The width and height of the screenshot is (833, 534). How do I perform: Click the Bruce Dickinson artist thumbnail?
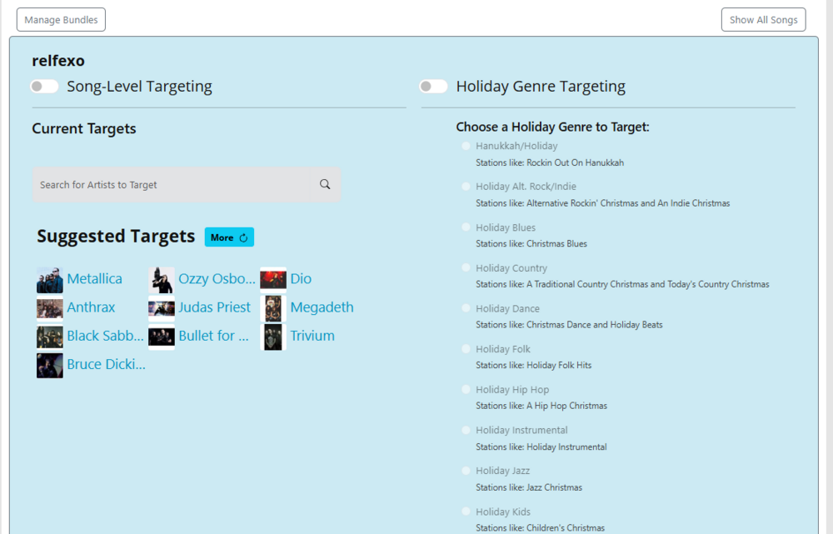(50, 366)
